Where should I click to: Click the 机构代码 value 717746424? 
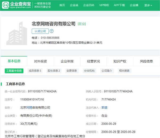point(109,100)
